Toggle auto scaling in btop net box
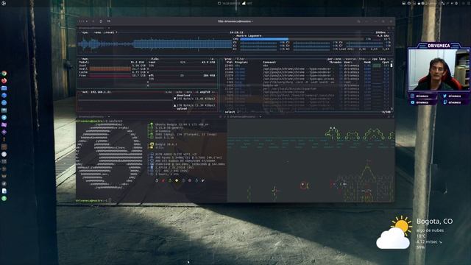471x265 pixels. point(179,92)
